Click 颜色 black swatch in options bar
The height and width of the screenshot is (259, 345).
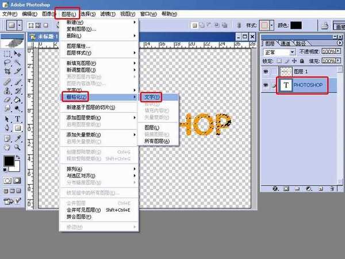pos(296,25)
